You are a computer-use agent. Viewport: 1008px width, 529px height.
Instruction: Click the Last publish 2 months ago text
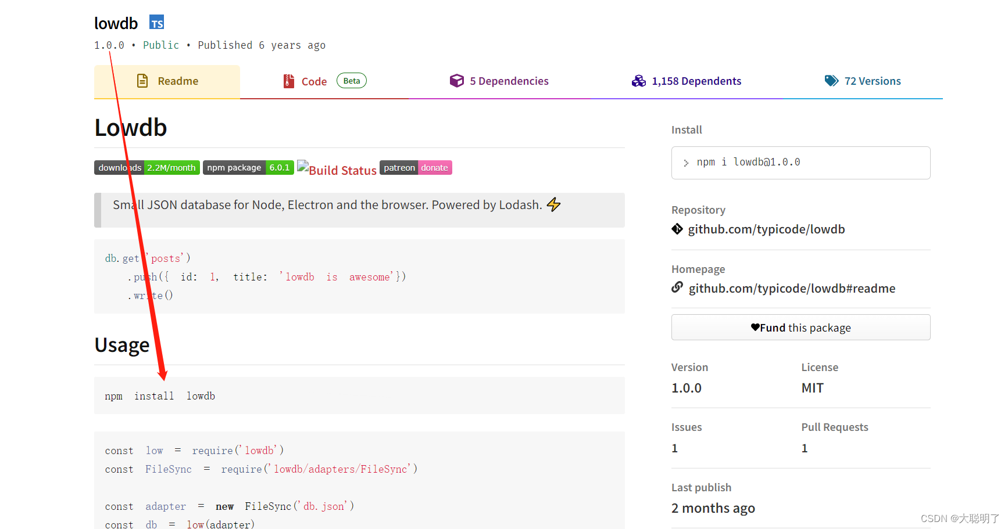713,508
